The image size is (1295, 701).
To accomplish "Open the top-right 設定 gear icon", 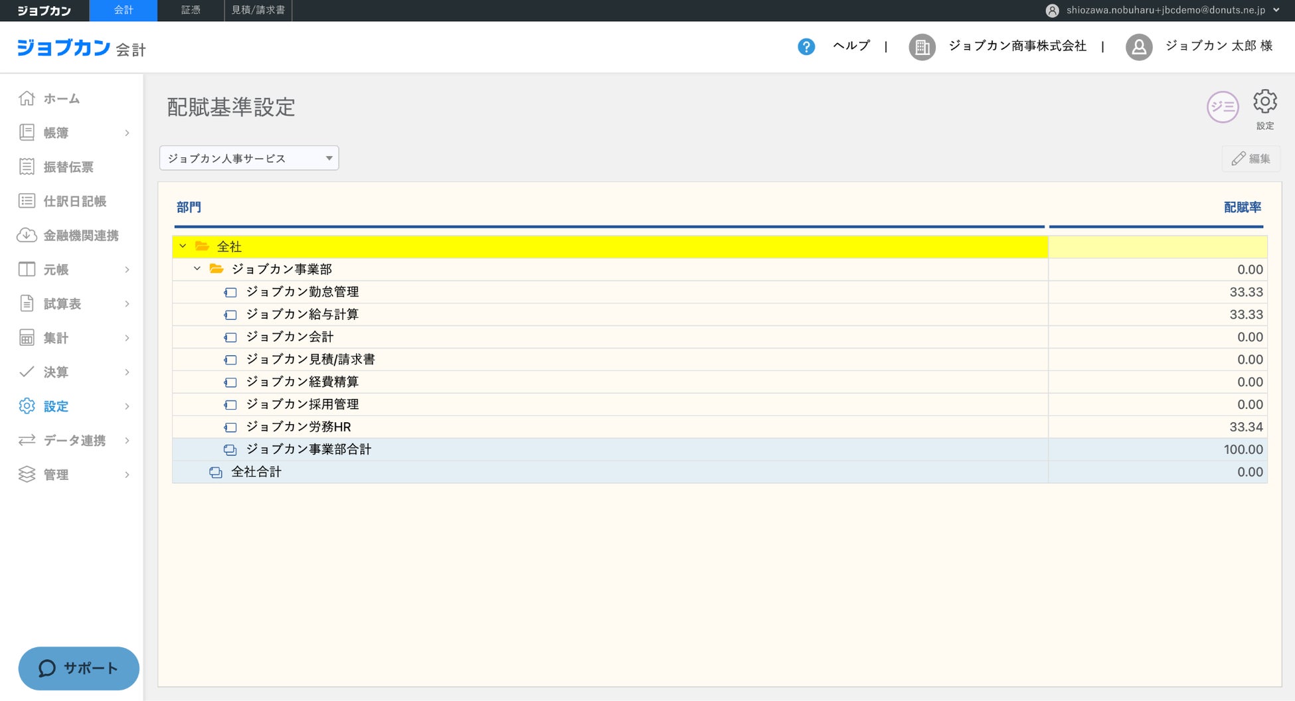I will (x=1265, y=102).
